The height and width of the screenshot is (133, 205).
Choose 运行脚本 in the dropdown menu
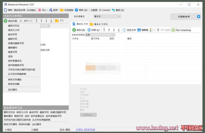pyautogui.click(x=13, y=90)
